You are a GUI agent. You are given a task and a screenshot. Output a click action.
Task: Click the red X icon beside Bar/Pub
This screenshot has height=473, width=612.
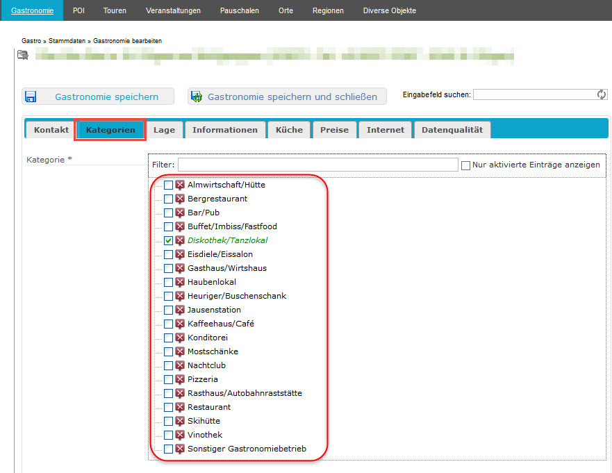tap(179, 213)
